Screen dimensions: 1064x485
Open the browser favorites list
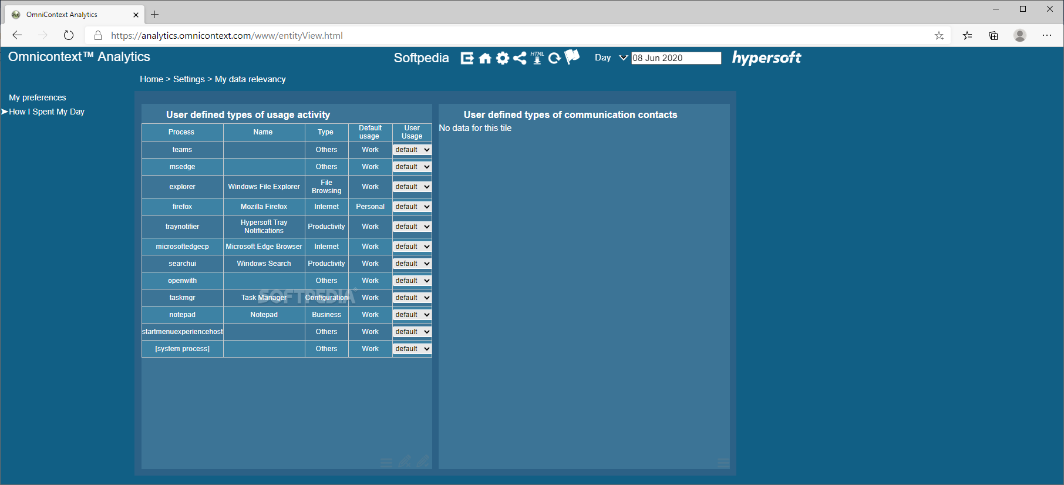click(x=967, y=35)
